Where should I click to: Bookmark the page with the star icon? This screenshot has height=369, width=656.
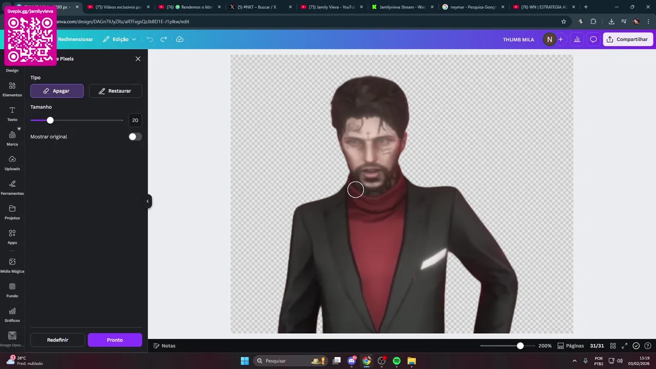564,22
